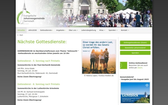Expand the Kontakt dropdown menu
This screenshot has width=168, height=105.
coord(125,30)
